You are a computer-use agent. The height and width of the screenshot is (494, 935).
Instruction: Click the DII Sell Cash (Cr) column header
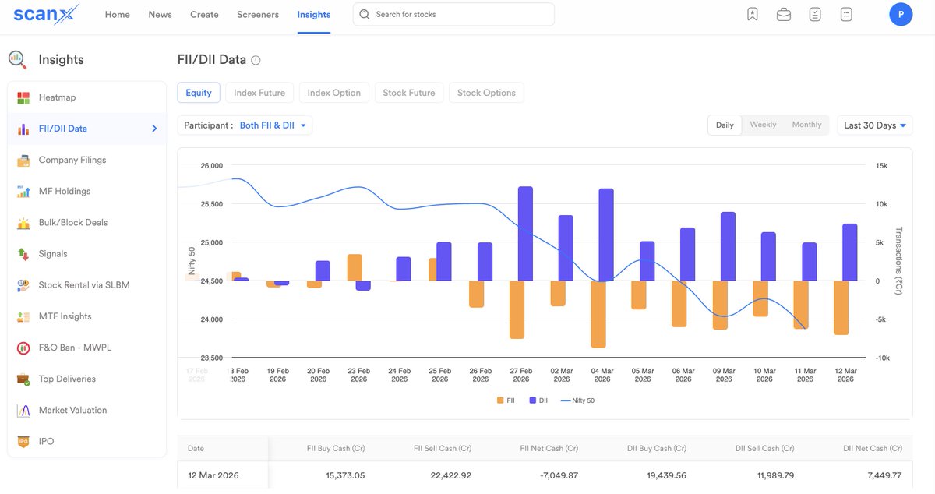tap(765, 449)
